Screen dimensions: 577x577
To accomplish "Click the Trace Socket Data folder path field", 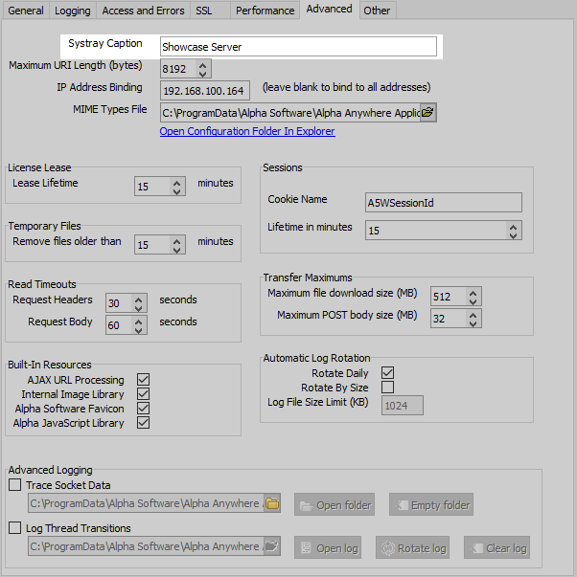I will 147,503.
